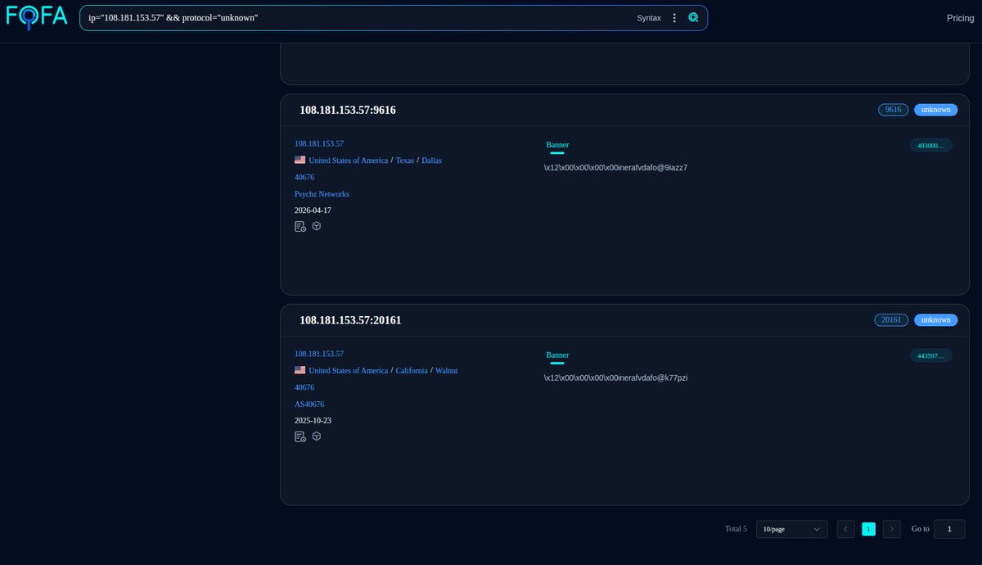Click IP 108.181.153.57 in the 9616 card
Image resolution: width=982 pixels, height=565 pixels.
[x=319, y=144]
